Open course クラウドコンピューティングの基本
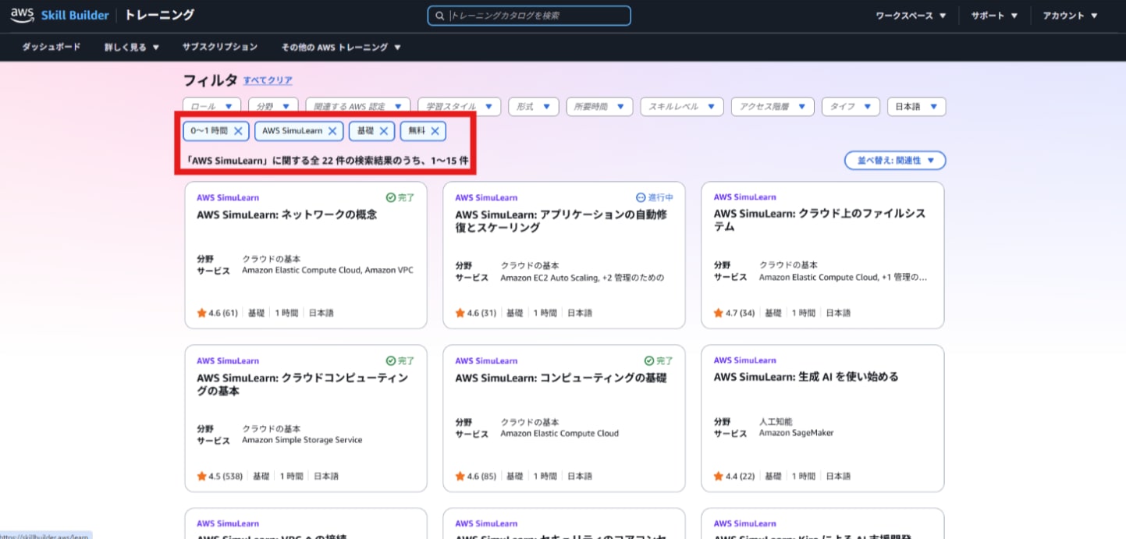This screenshot has height=539, width=1126. [x=303, y=384]
